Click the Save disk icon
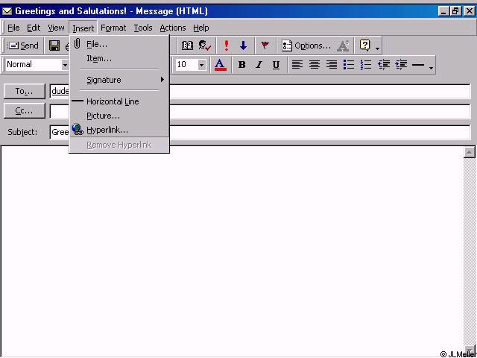The width and height of the screenshot is (477, 358). tap(54, 45)
